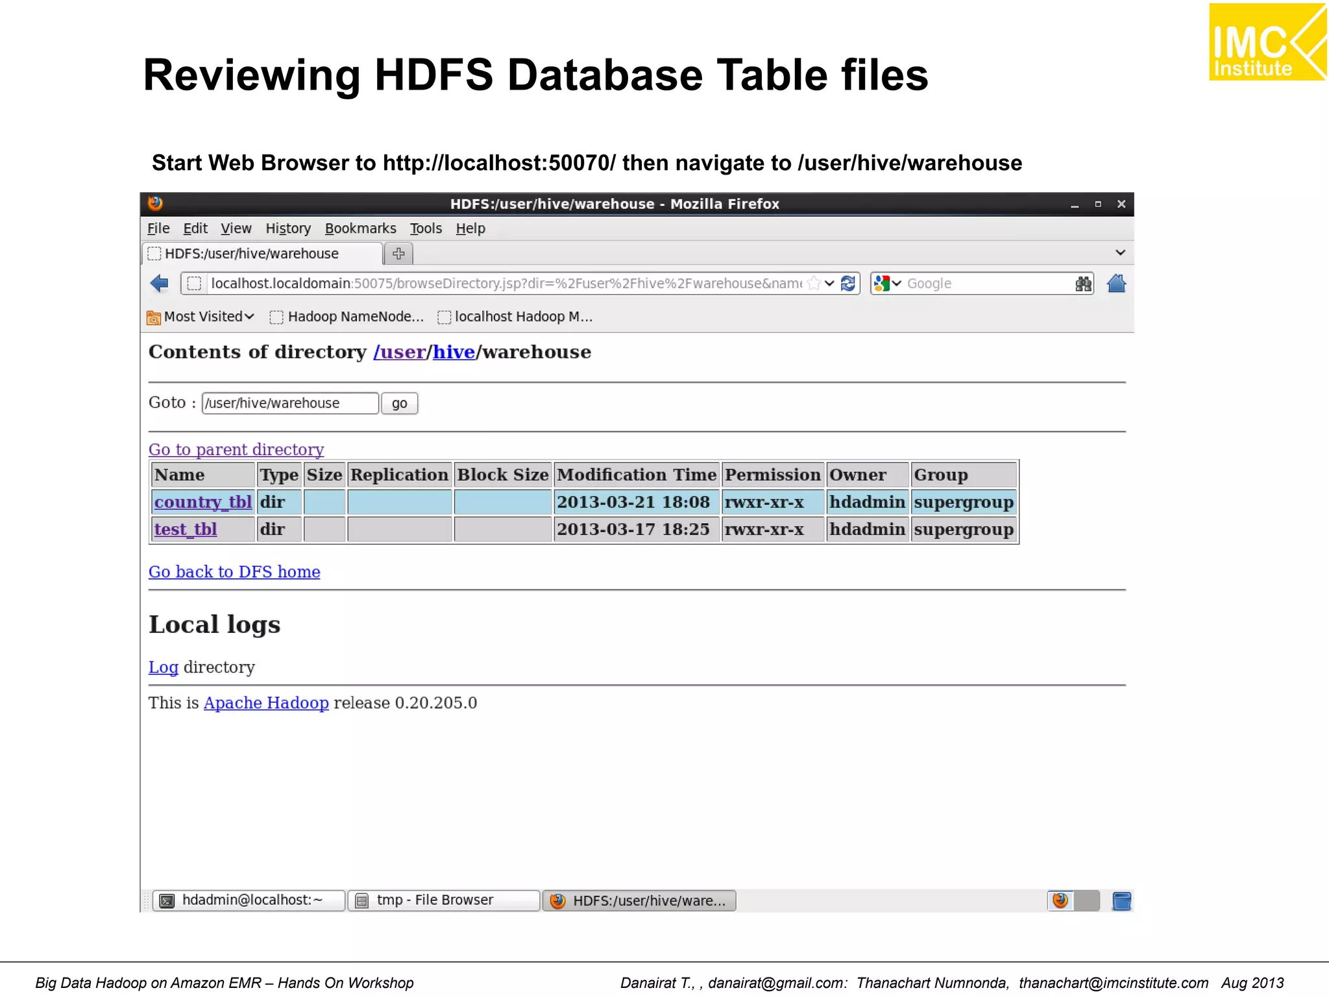Screen dimensions: 1329x997
Task: Open the search engine selector dropdown
Action: point(897,284)
